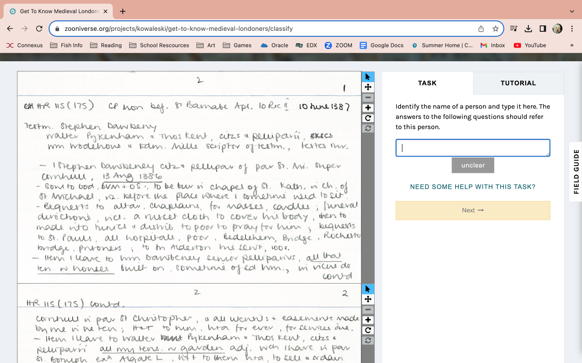Rotate the first manuscript image
The width and height of the screenshot is (582, 363).
(368, 118)
